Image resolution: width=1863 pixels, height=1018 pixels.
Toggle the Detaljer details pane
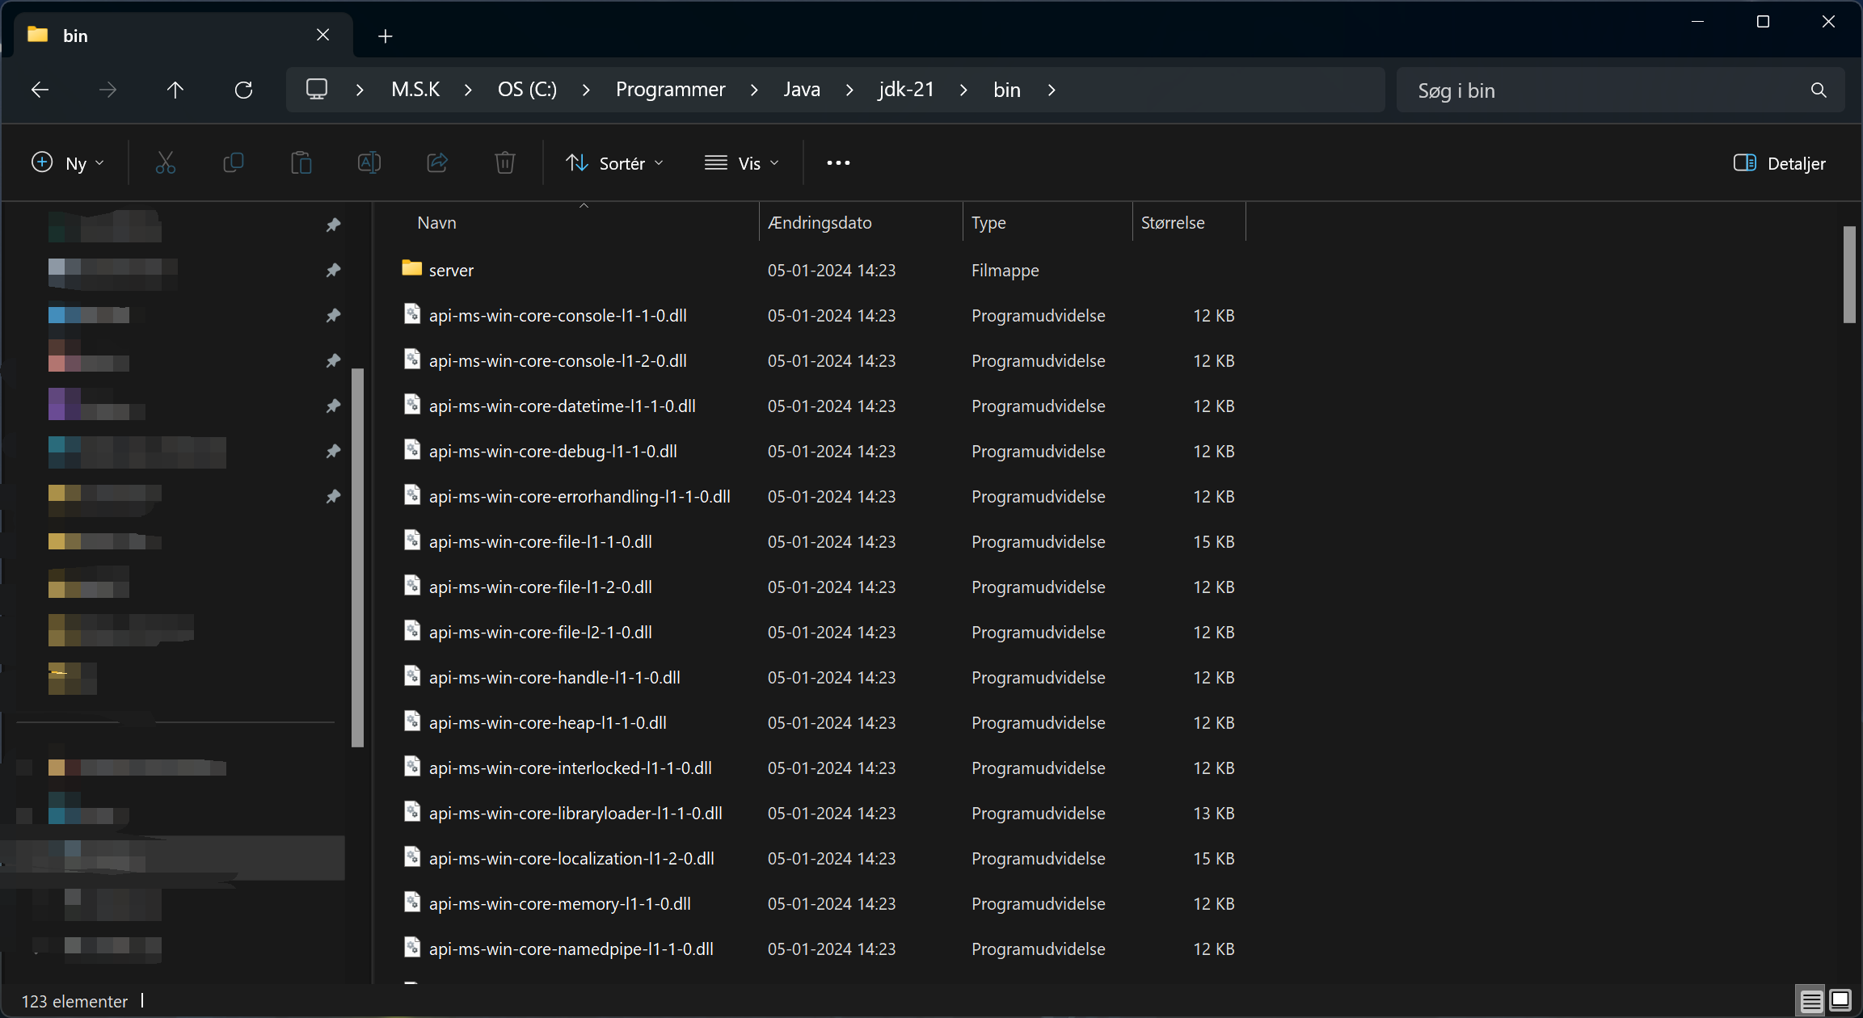tap(1780, 163)
